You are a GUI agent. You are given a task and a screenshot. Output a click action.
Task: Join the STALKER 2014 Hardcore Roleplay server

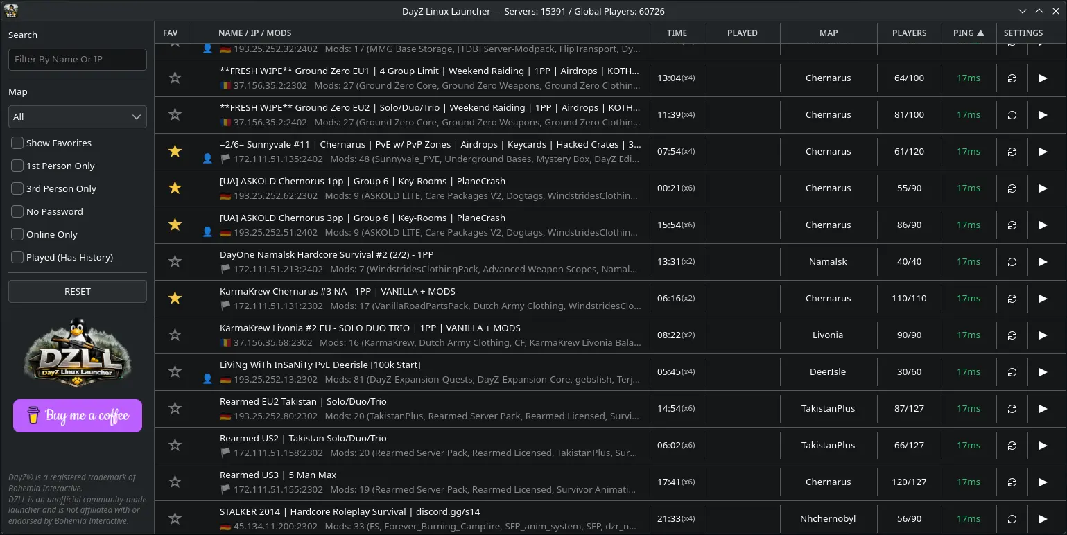pos(1043,518)
